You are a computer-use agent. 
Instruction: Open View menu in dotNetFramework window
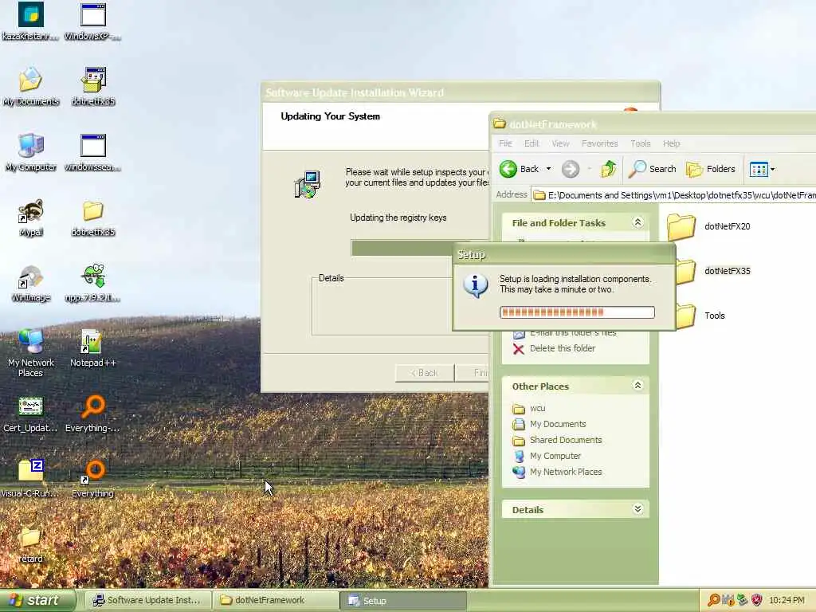point(560,143)
